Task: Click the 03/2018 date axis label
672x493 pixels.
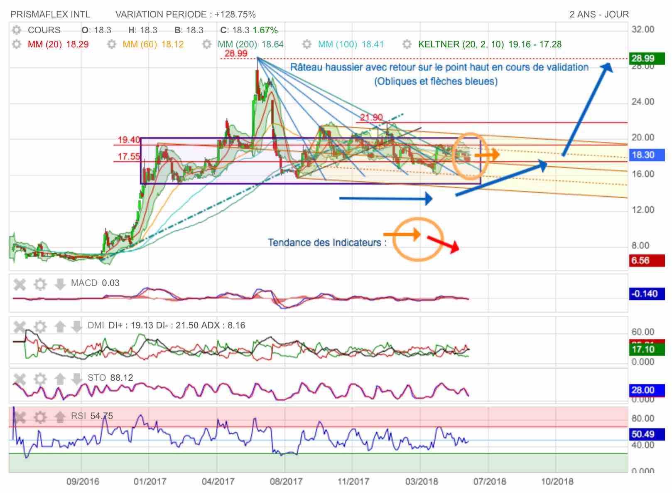Action: (x=422, y=481)
